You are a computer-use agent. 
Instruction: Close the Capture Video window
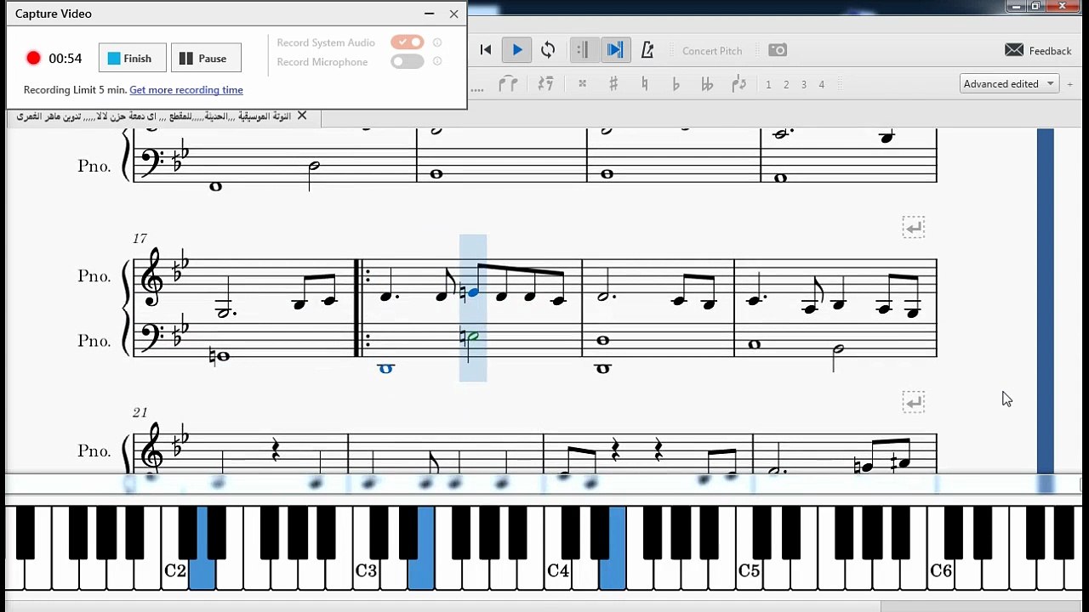454,14
